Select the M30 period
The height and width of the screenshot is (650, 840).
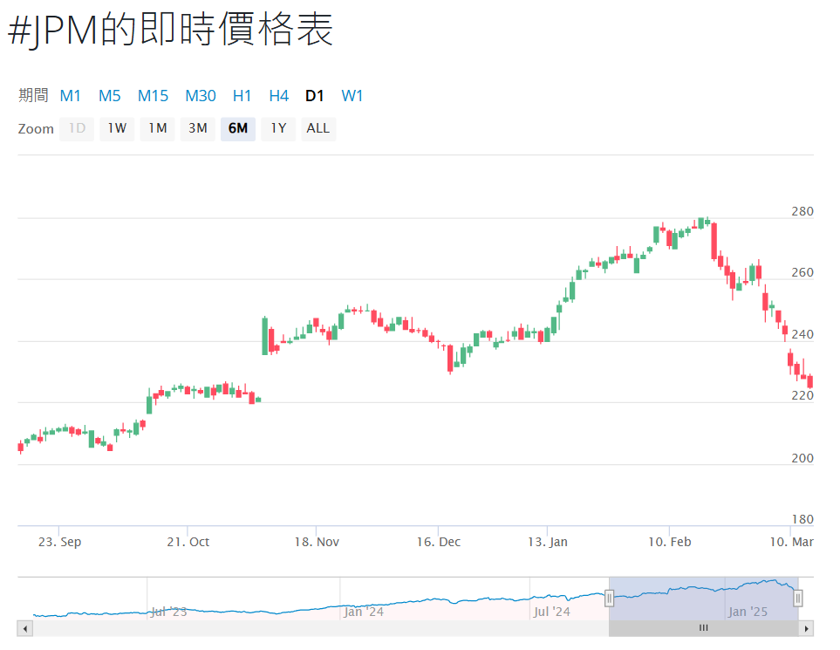coord(200,96)
